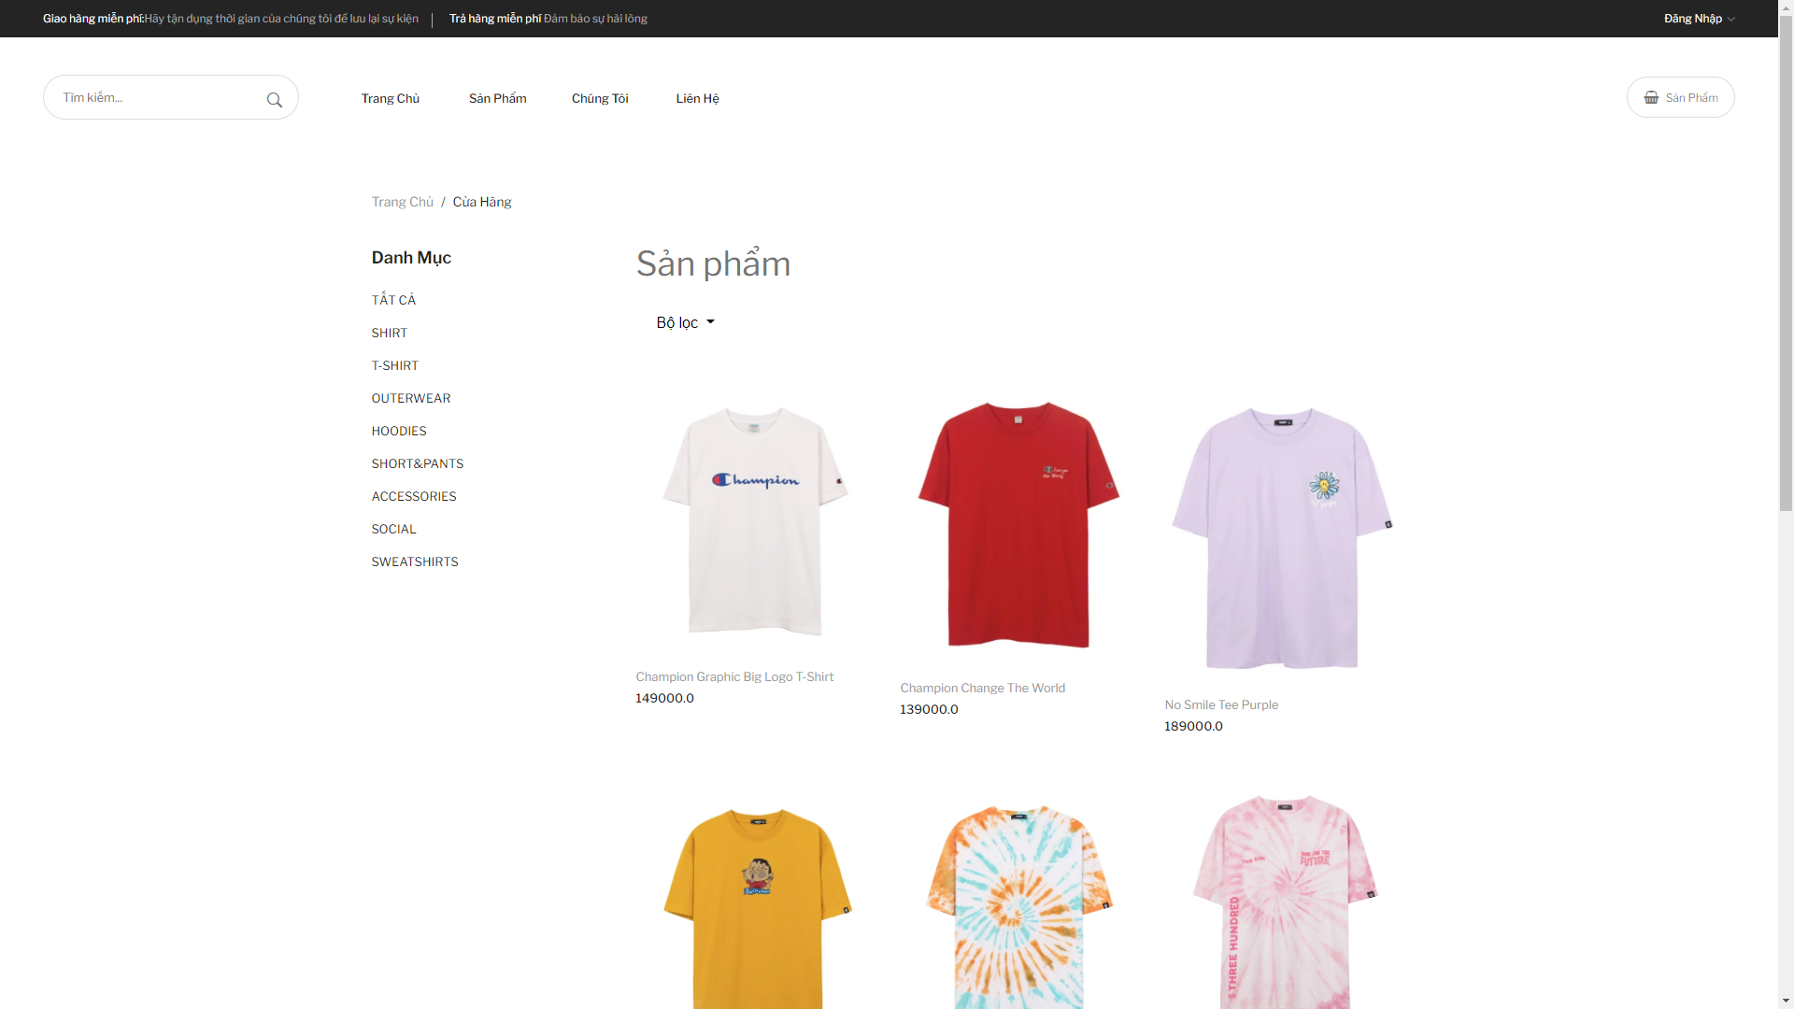Screen dimensions: 1794x1009
Task: Open Chúng Tôi page
Action: (599, 98)
